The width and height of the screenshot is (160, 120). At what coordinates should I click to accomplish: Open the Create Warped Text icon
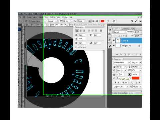point(108,21)
